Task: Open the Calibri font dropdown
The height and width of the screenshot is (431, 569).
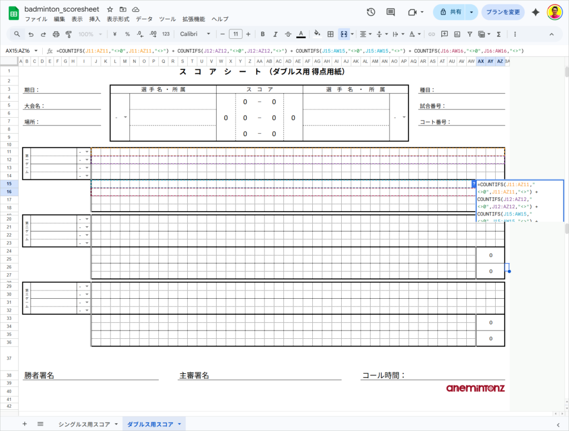Action: (195, 34)
